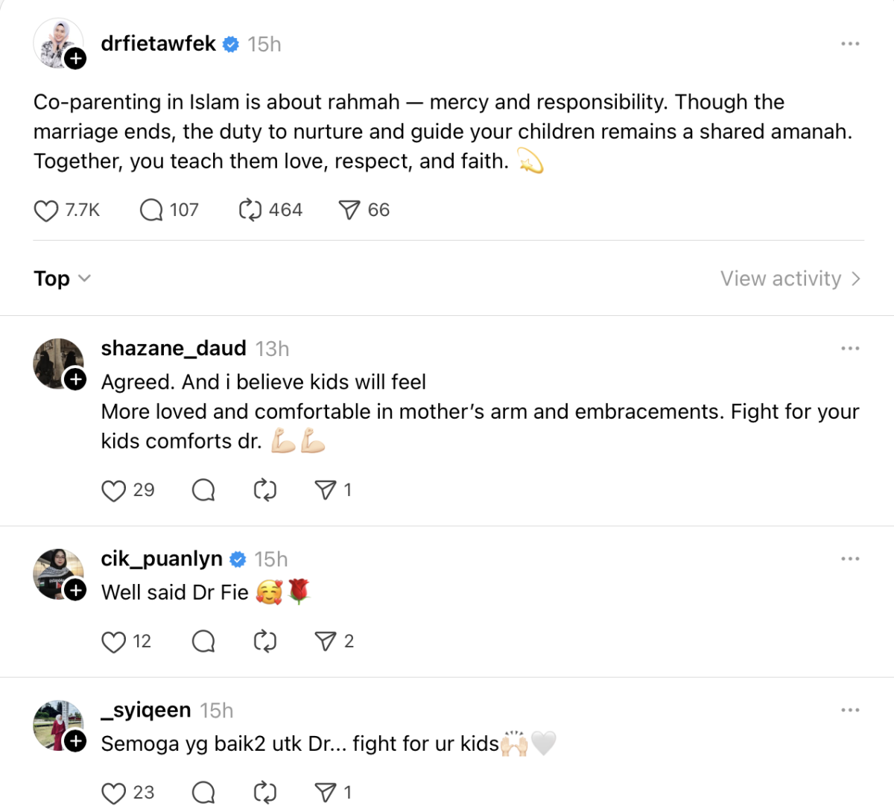Open more options on shazane_daud's reply

tap(850, 349)
